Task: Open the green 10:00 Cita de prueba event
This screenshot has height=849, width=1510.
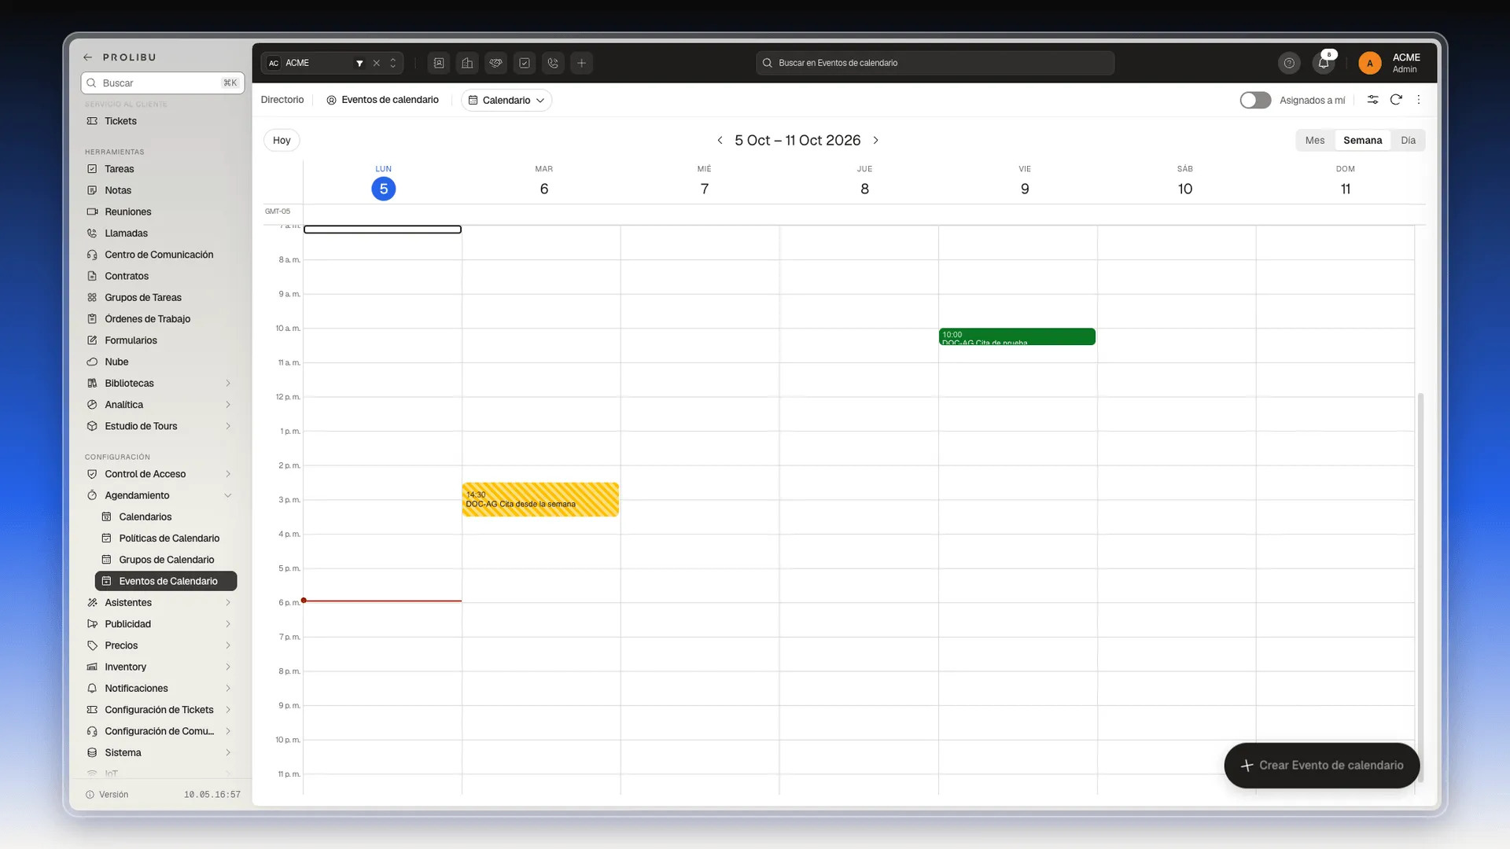Action: pos(1017,336)
